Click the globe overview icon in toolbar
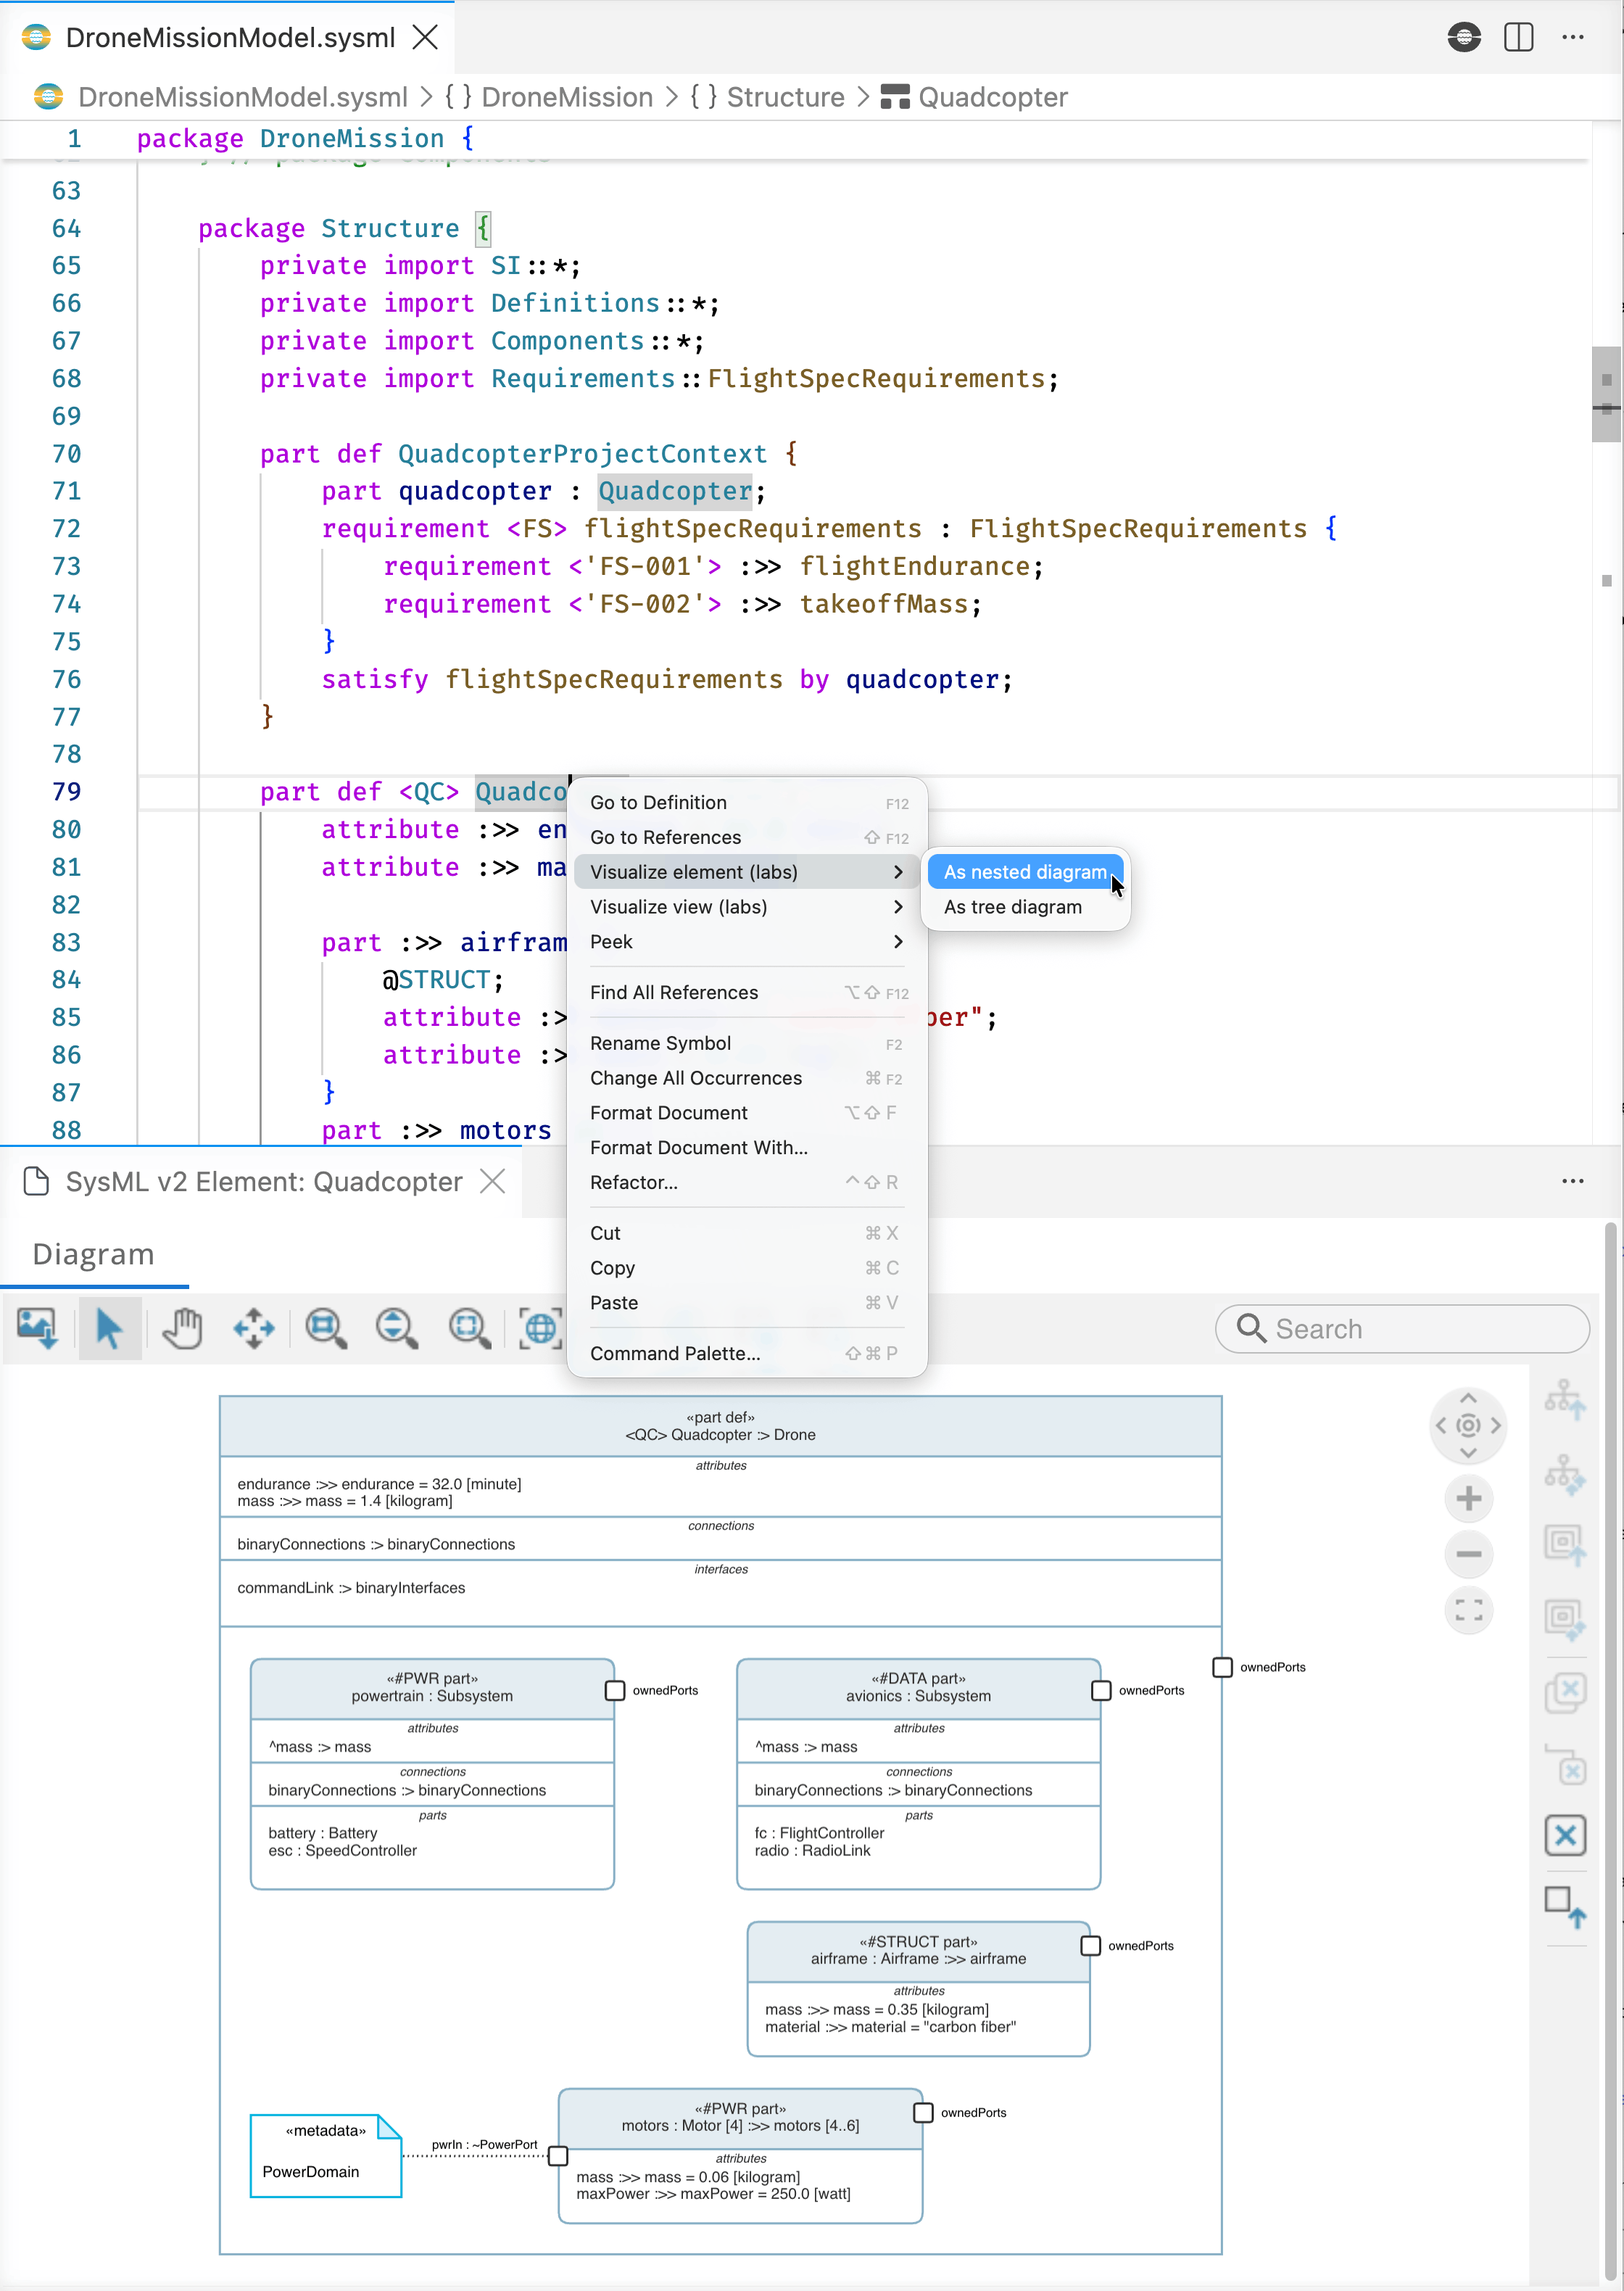Screen dimensions: 1624x2291 540,1328
